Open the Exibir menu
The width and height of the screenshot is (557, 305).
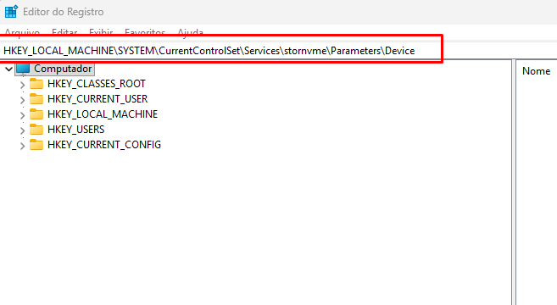click(101, 32)
